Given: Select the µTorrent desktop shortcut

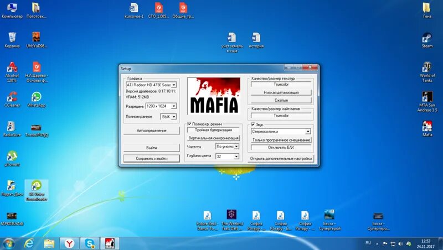Looking at the screenshot, I should click(12, 159).
